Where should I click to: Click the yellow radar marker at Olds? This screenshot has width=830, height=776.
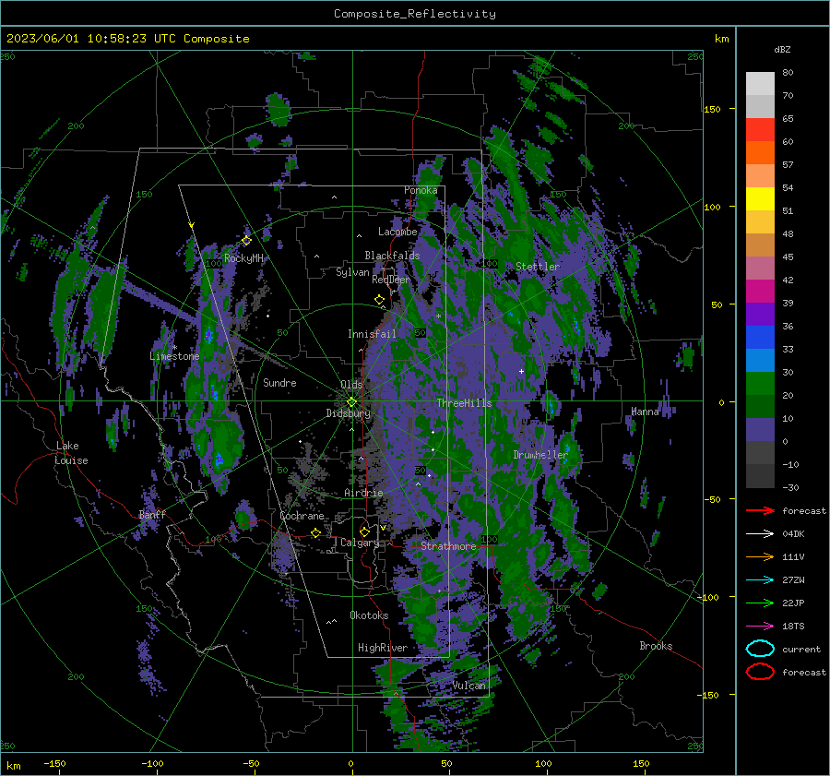point(351,402)
